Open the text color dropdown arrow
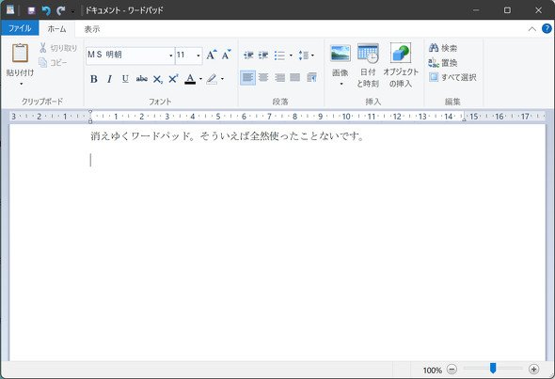This screenshot has width=555, height=379. pyautogui.click(x=200, y=79)
